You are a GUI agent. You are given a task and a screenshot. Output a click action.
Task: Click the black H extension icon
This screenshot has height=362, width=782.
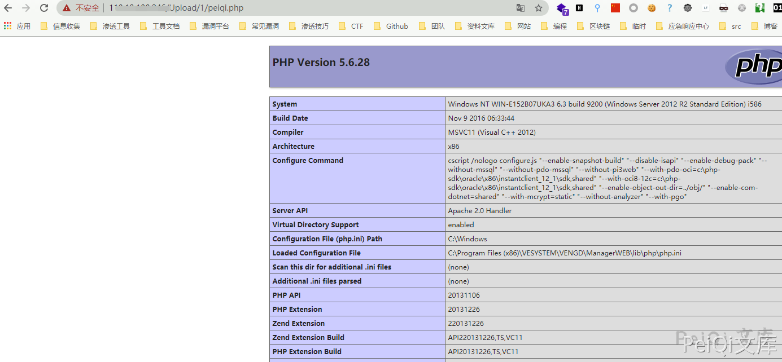pyautogui.click(x=579, y=8)
